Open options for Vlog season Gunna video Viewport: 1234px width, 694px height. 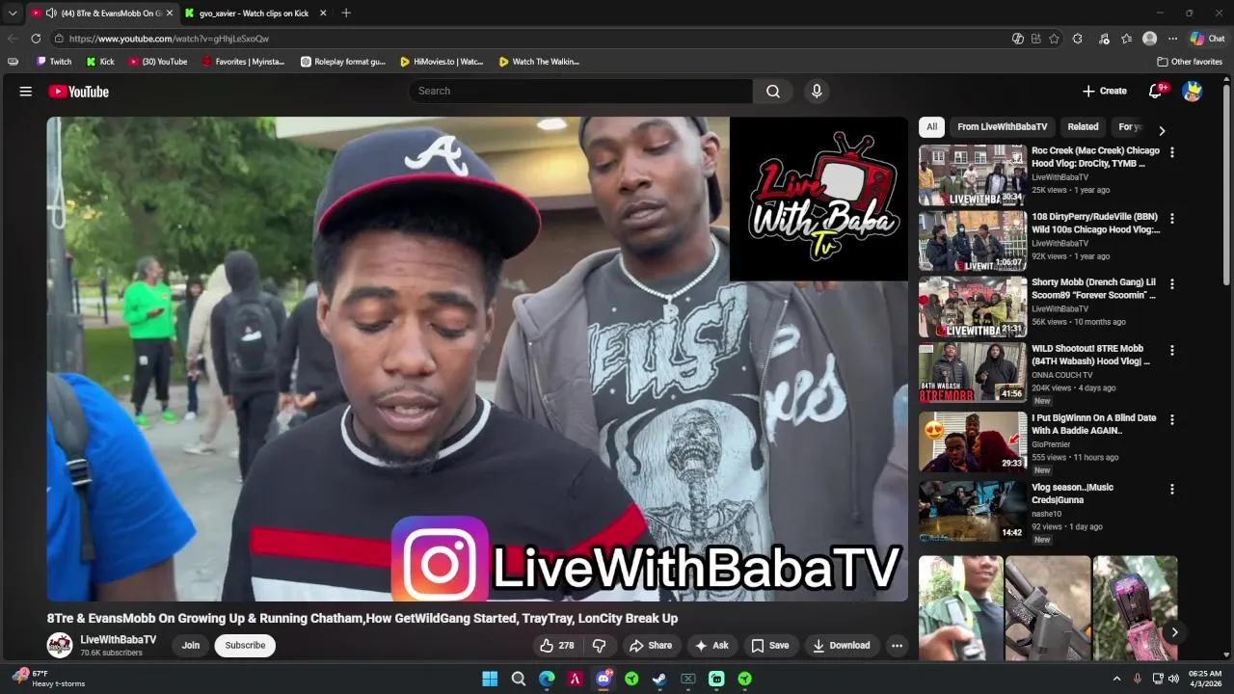click(x=1172, y=490)
